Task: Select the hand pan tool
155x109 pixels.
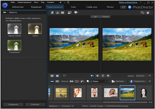Action: click(148, 12)
